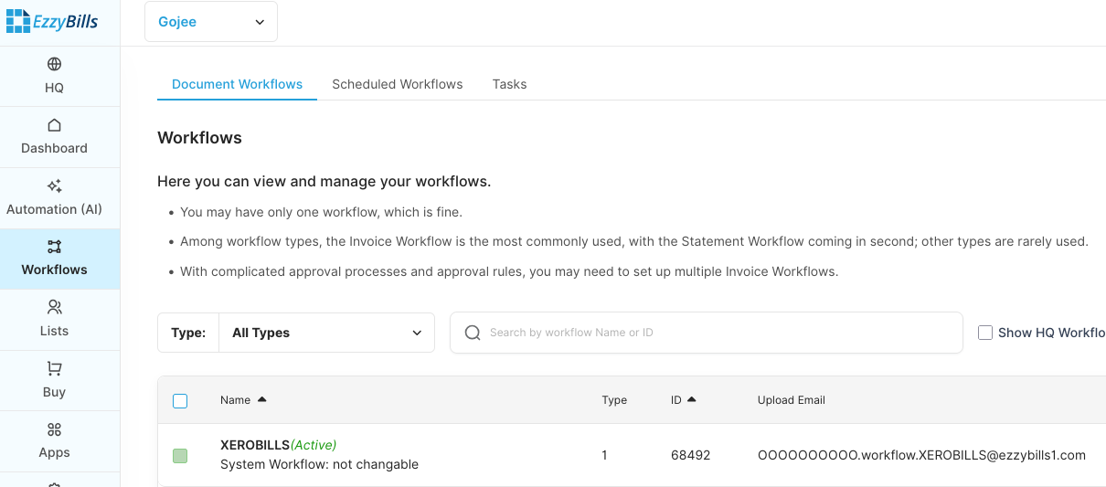Click the XEROBILLS upload email address
1106x487 pixels.
[921, 455]
